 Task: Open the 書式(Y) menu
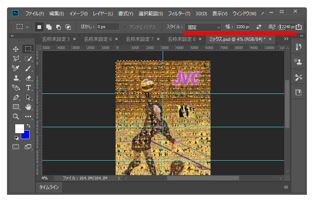[x=126, y=14]
